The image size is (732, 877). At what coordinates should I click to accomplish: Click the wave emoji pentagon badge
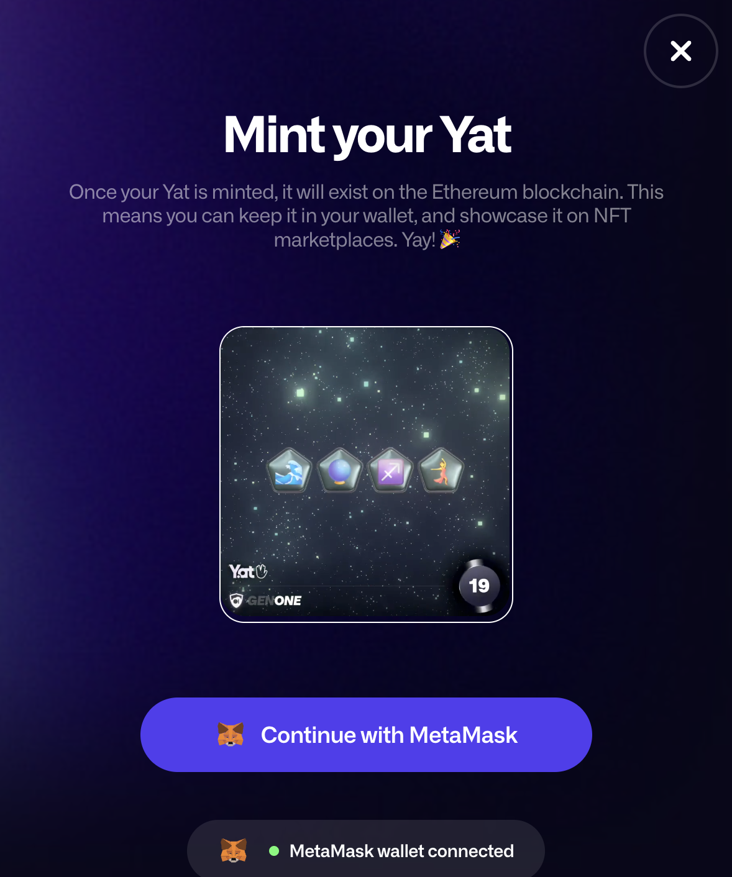(289, 471)
